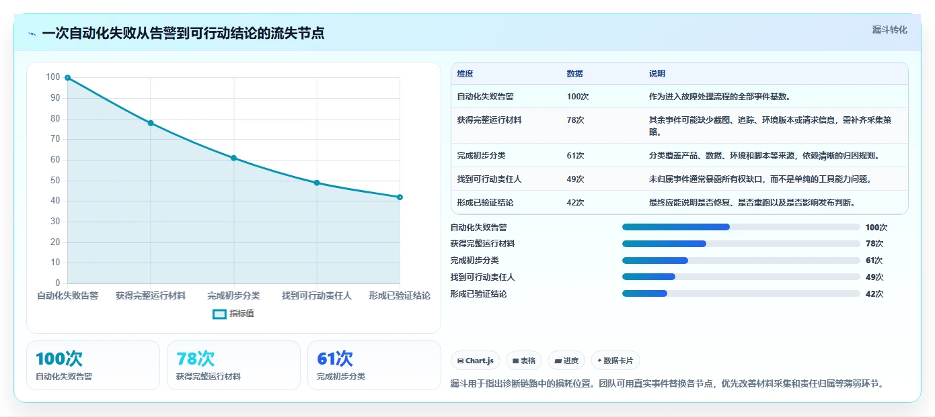Click table cell 完成初步分类
The height and width of the screenshot is (417, 935).
(x=481, y=156)
